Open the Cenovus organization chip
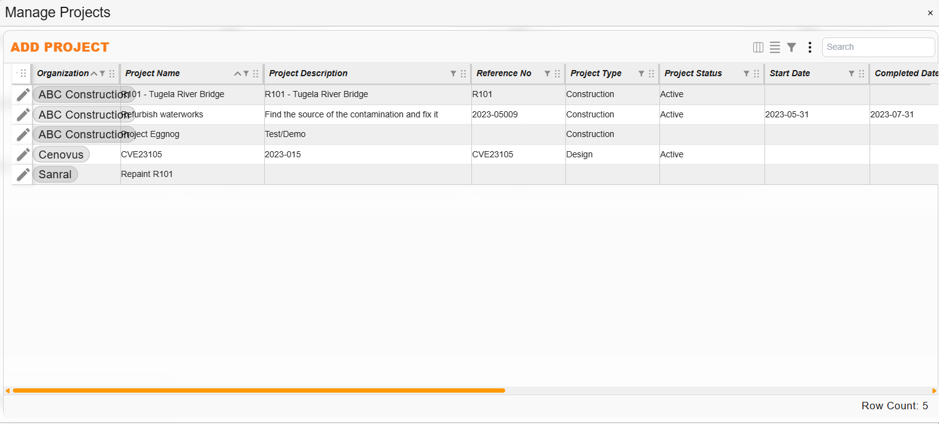The height and width of the screenshot is (424, 939). point(61,154)
